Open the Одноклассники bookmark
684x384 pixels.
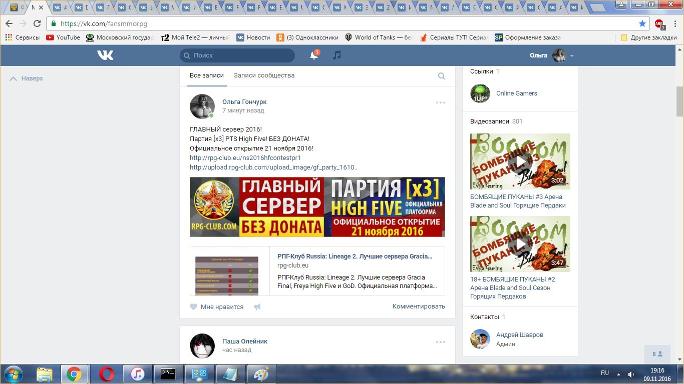(307, 37)
